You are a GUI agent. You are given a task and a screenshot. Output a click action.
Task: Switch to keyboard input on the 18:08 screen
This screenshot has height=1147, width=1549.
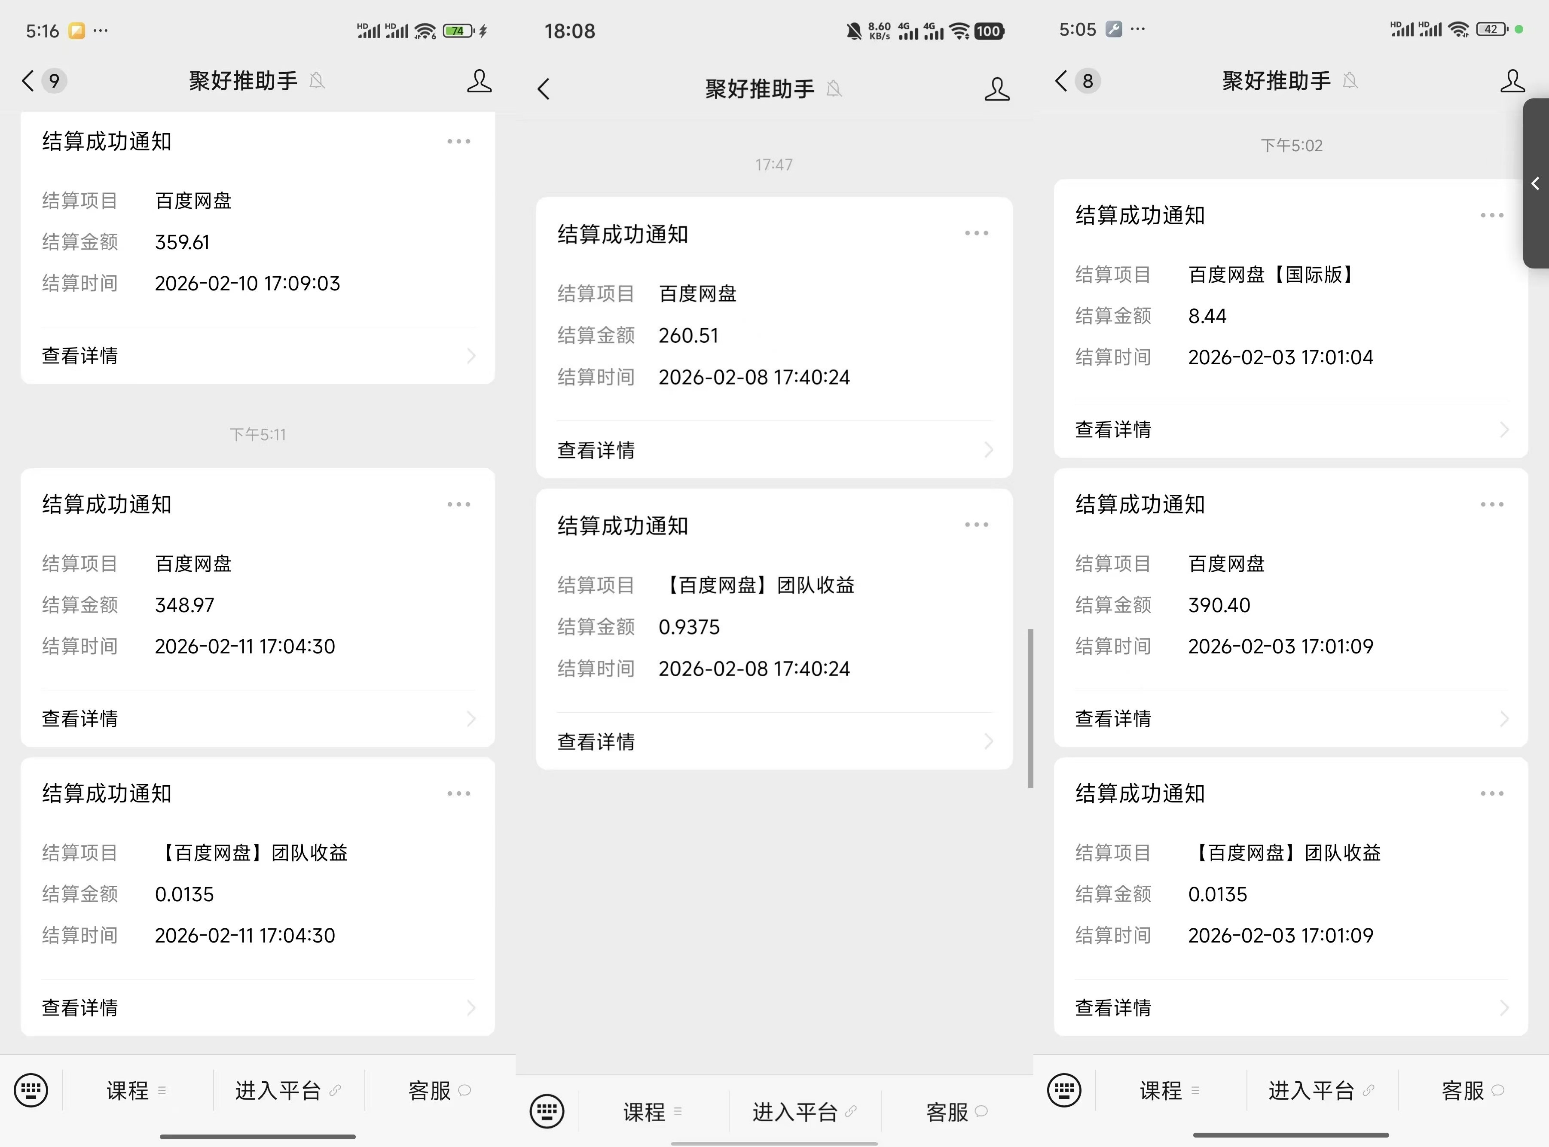point(547,1112)
